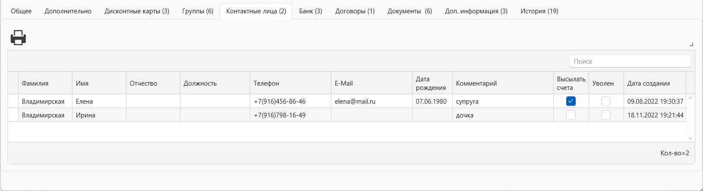Select the row with Ирина
Image resolution: width=703 pixels, height=191 pixels.
pos(347,115)
